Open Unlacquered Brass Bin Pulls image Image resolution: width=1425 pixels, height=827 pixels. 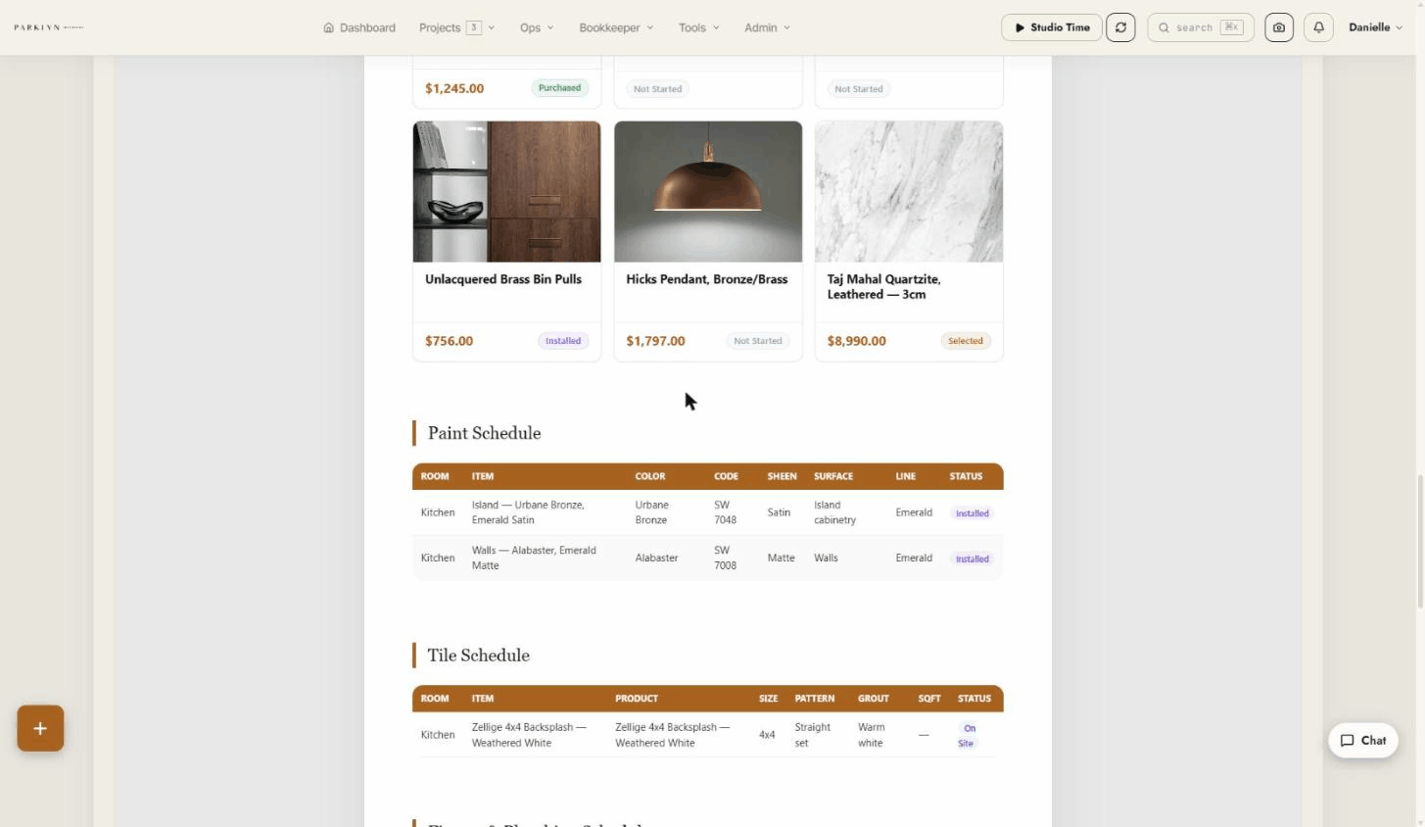tap(506, 192)
